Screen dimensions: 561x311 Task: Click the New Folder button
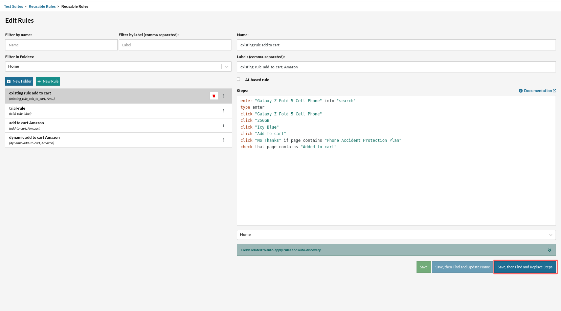pyautogui.click(x=19, y=81)
